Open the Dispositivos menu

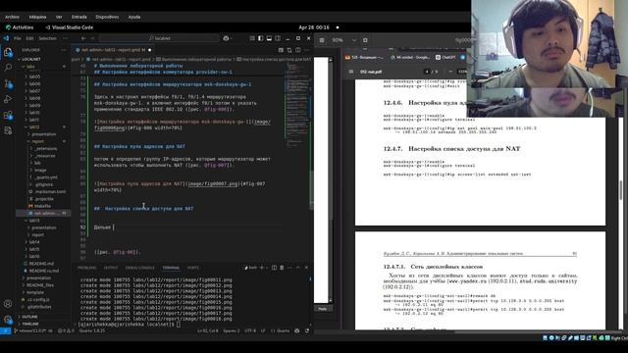[x=107, y=17]
